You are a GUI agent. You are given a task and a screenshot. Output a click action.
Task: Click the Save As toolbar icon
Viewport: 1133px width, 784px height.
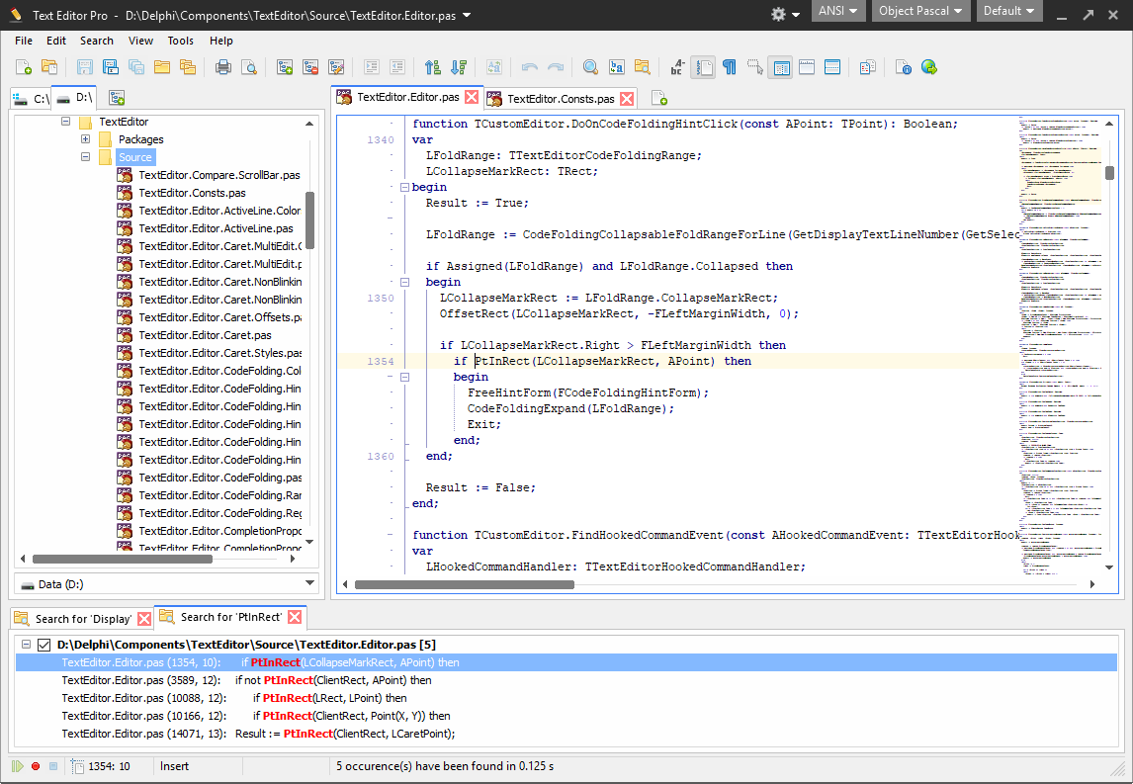pos(111,67)
